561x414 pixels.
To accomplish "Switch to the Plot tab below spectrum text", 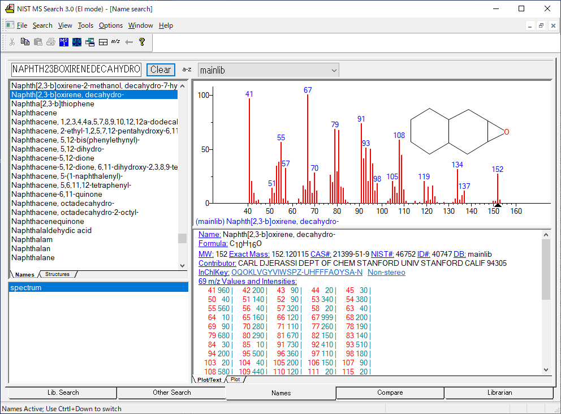I will click(235, 379).
